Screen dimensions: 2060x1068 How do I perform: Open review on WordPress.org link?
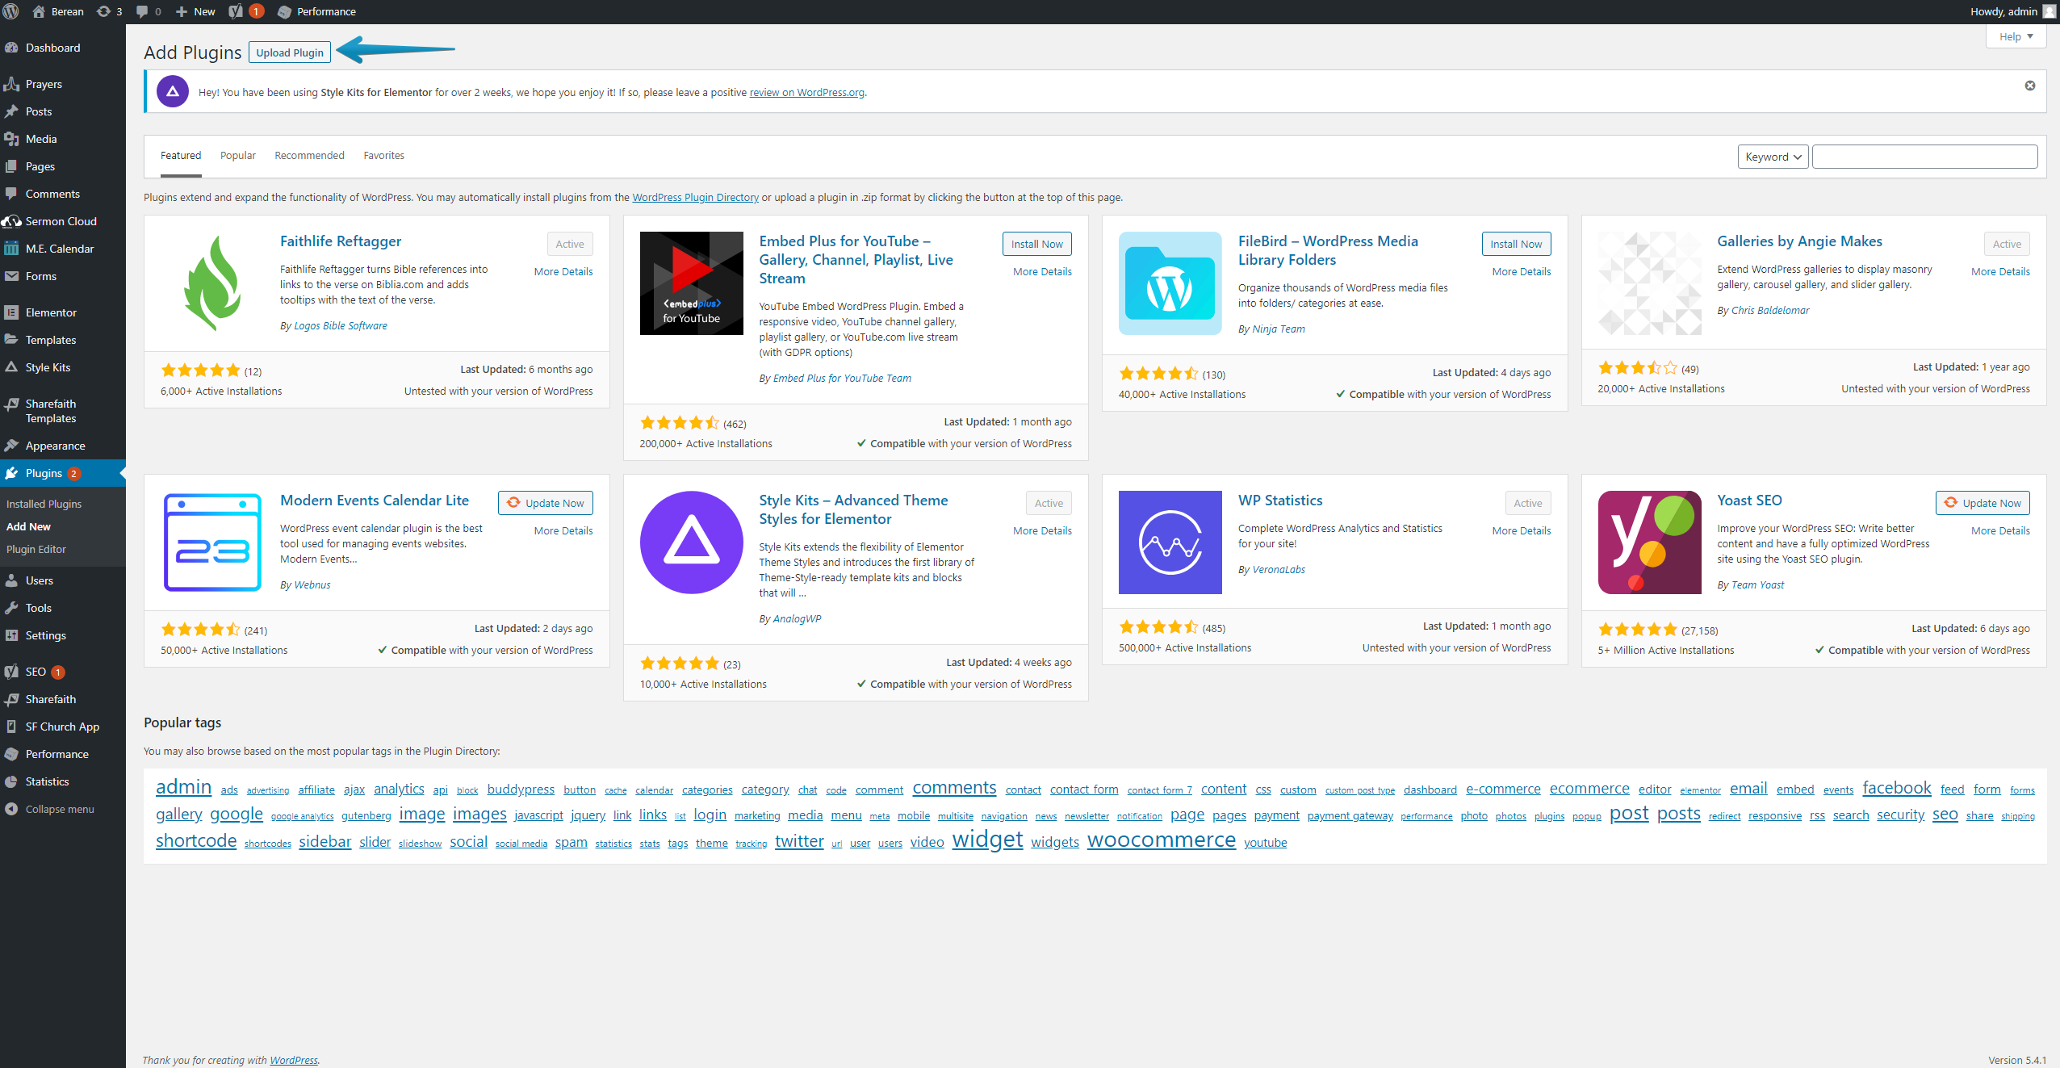click(x=806, y=92)
